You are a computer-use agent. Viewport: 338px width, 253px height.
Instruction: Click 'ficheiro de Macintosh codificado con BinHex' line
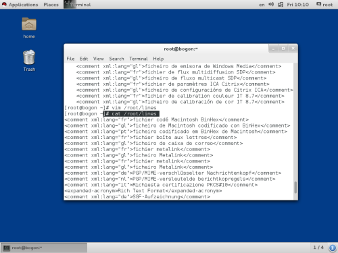pos(177,125)
